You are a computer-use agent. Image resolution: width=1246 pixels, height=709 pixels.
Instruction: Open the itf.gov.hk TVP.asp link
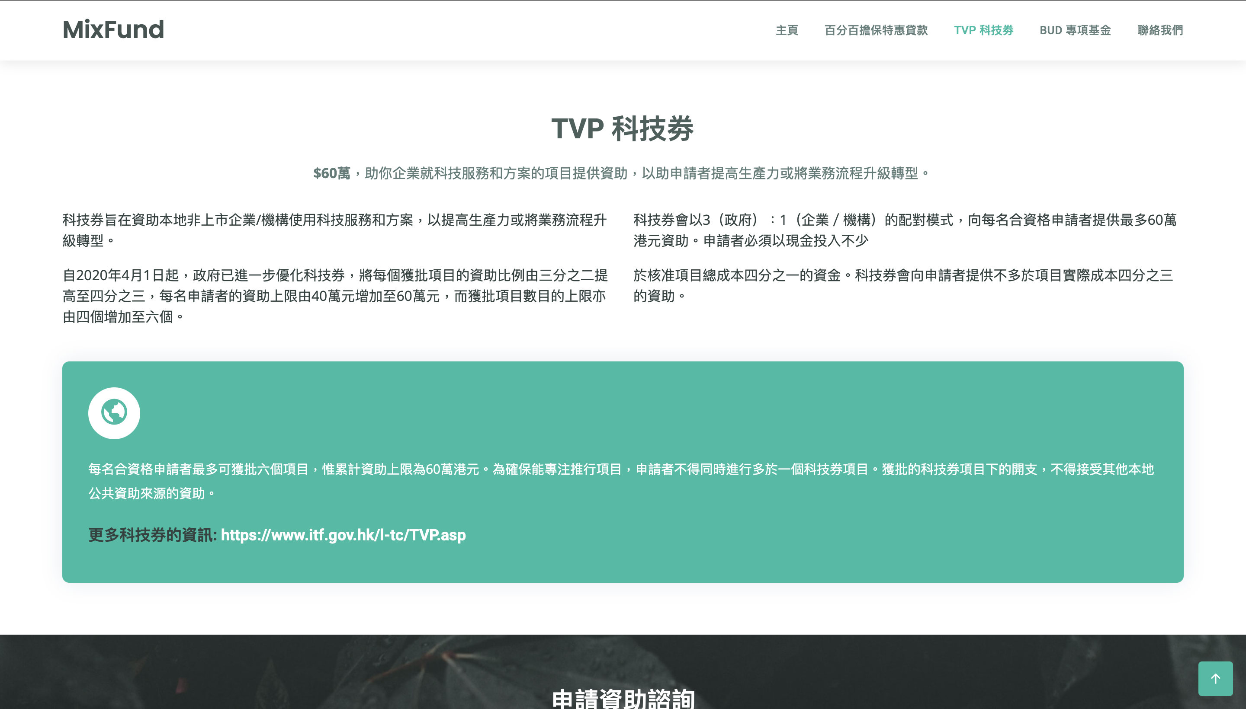pos(343,535)
